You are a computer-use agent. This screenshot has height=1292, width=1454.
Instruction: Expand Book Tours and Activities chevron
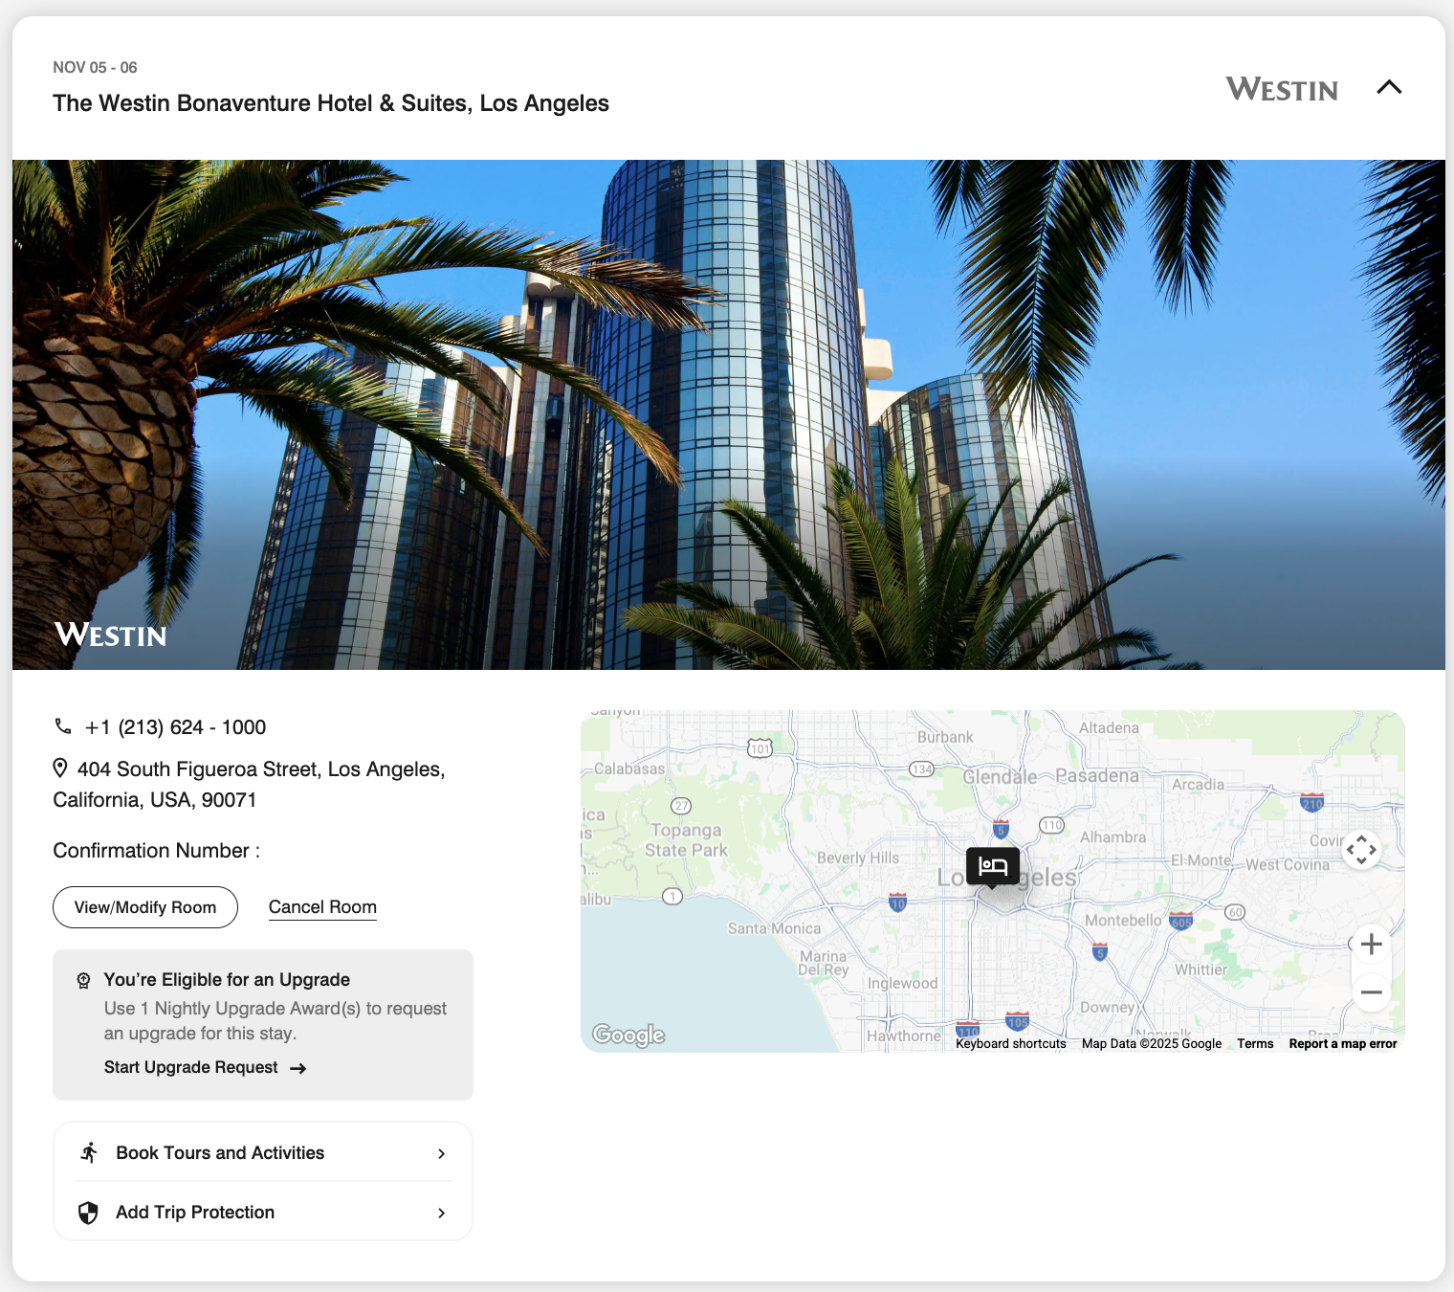(441, 1153)
